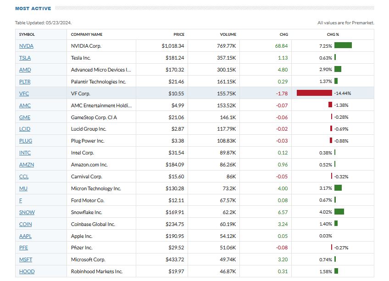Image resolution: width=389 pixels, height=281 pixels.
Task: Click the SYMBOL column header
Action: (x=27, y=34)
